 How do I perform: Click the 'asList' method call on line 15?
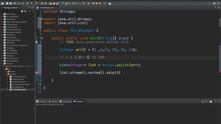[x=123, y=65]
